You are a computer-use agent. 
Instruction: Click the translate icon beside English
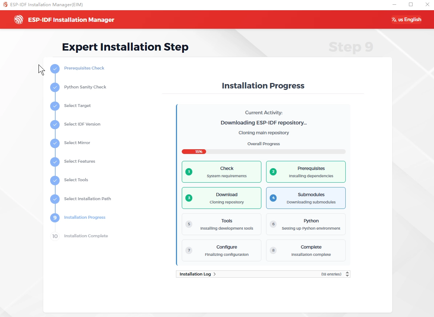click(394, 20)
